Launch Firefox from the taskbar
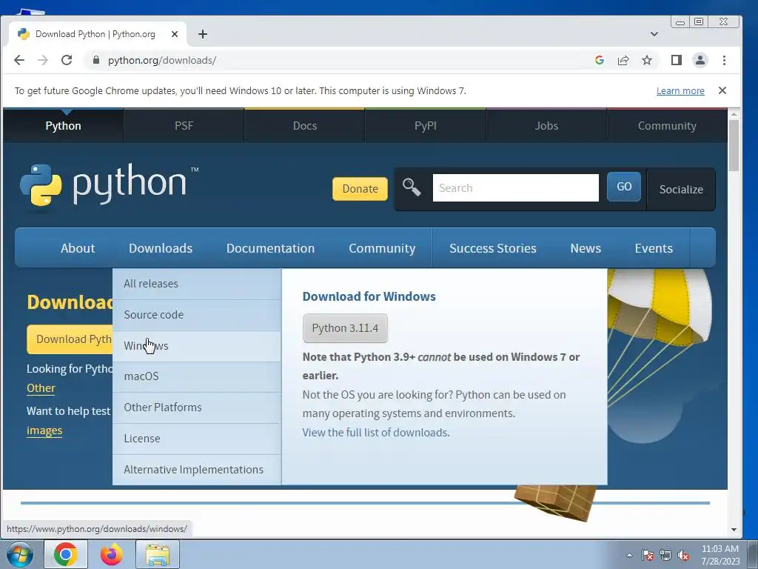The image size is (758, 569). tap(111, 554)
